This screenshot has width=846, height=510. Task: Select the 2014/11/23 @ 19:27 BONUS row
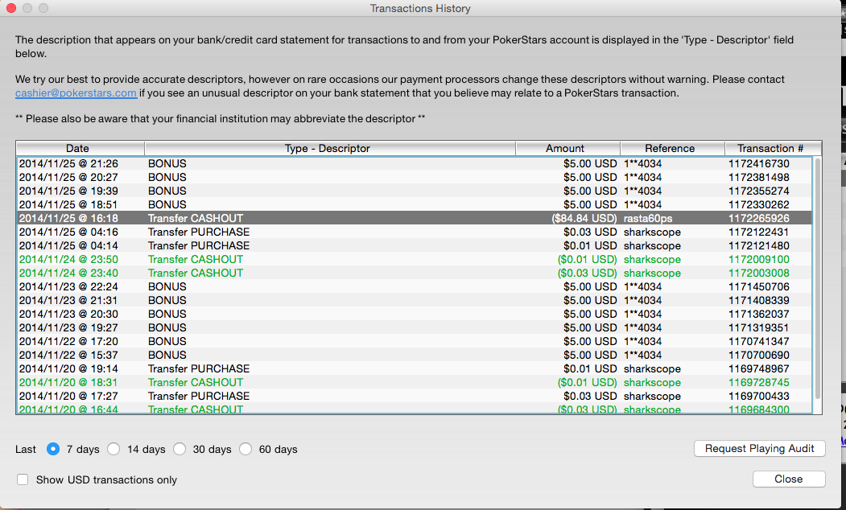[415, 327]
